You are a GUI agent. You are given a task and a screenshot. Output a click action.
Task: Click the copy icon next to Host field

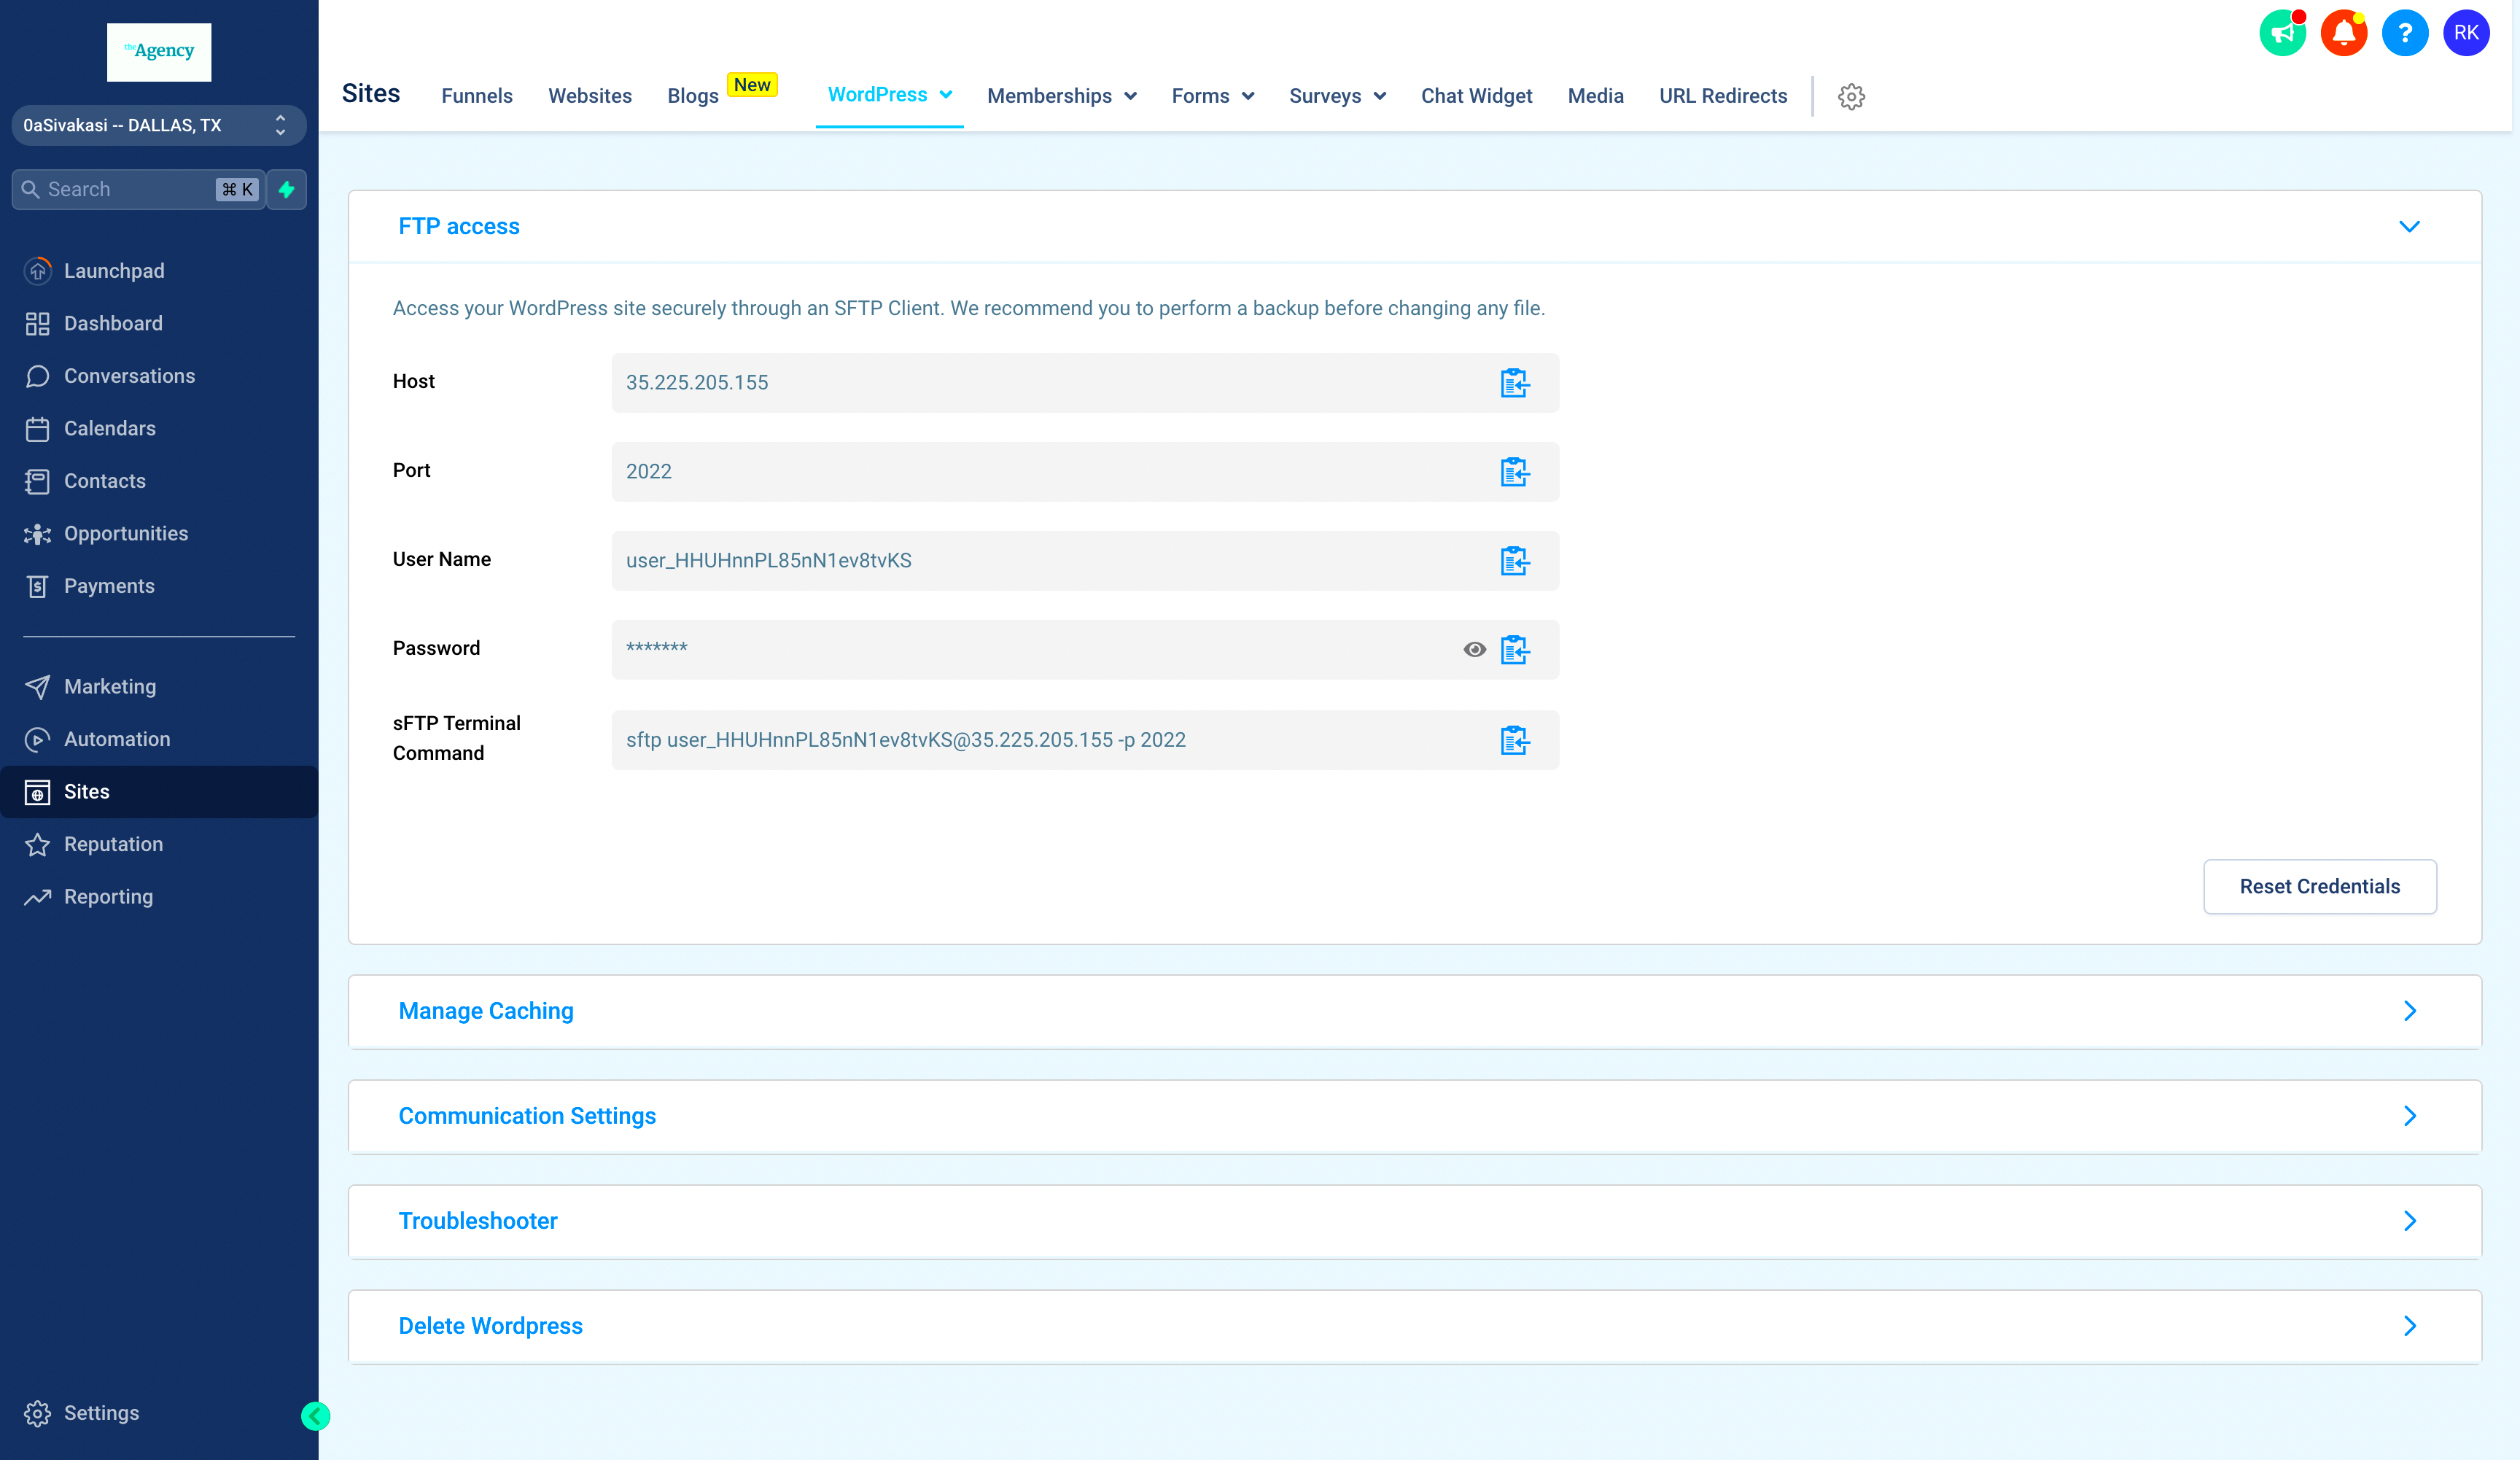tap(1514, 382)
